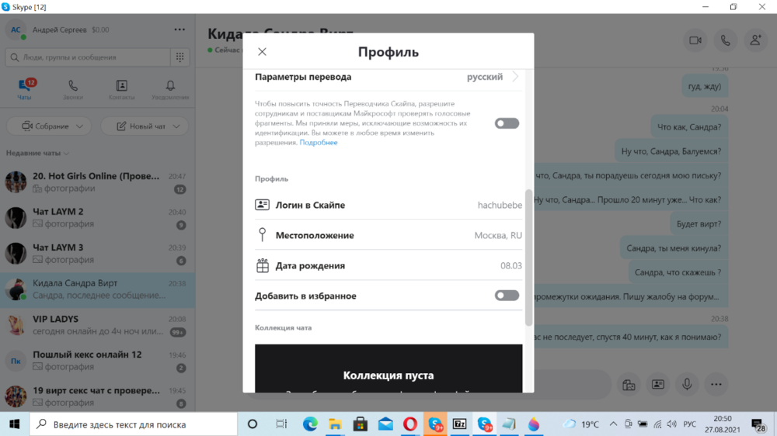
Task: Toggle 'Добавить в избранное' switch on
Action: point(507,296)
